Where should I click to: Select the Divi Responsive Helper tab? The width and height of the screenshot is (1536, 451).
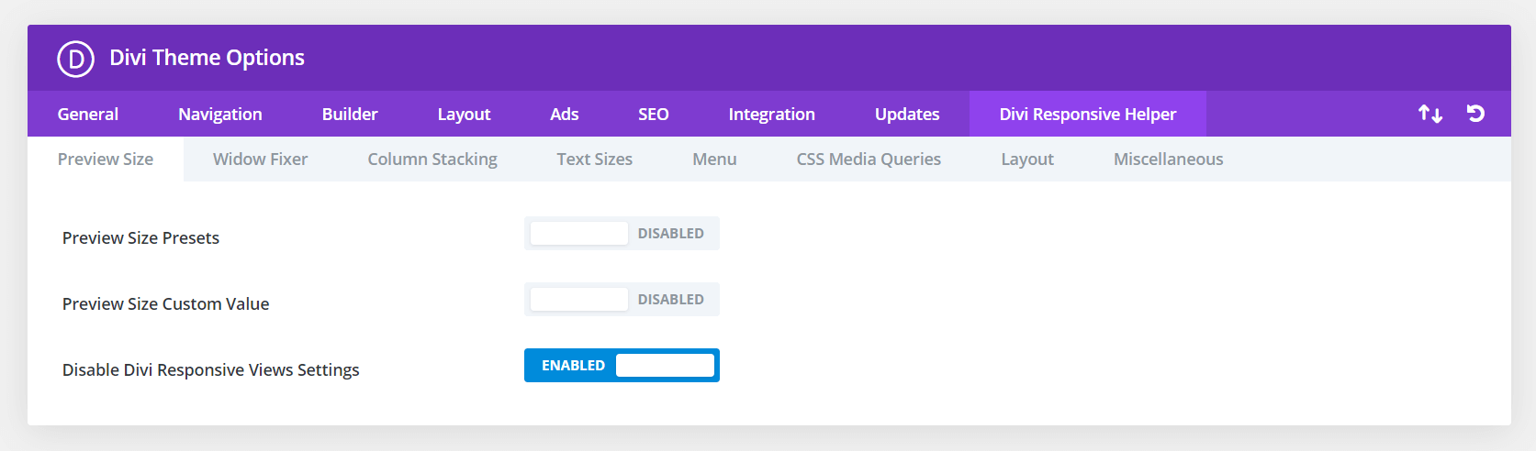click(x=1088, y=114)
